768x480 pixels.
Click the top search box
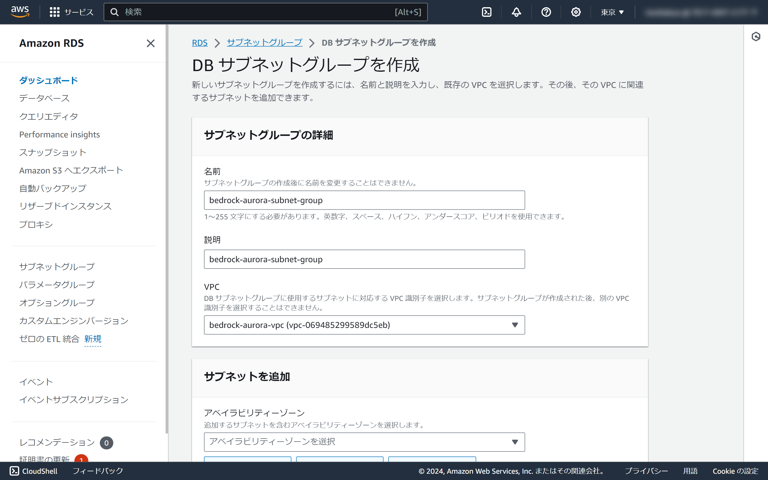(x=265, y=12)
